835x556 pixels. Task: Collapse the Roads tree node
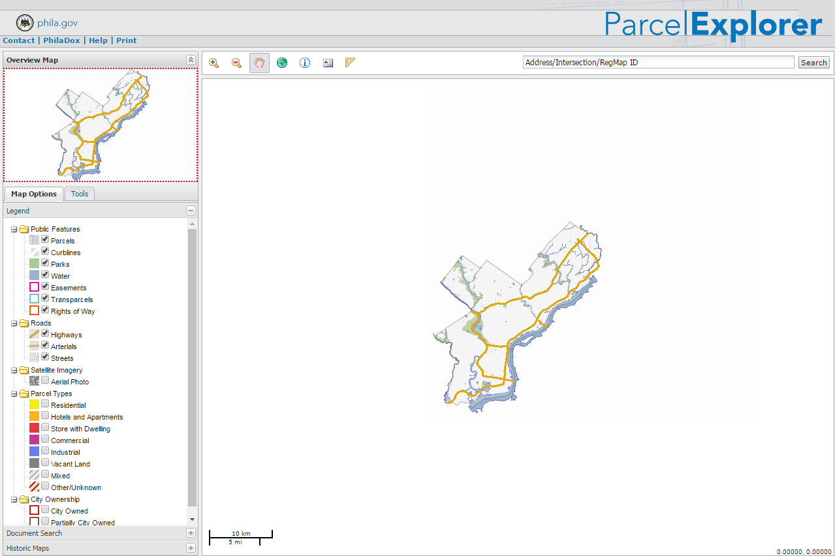pos(14,324)
